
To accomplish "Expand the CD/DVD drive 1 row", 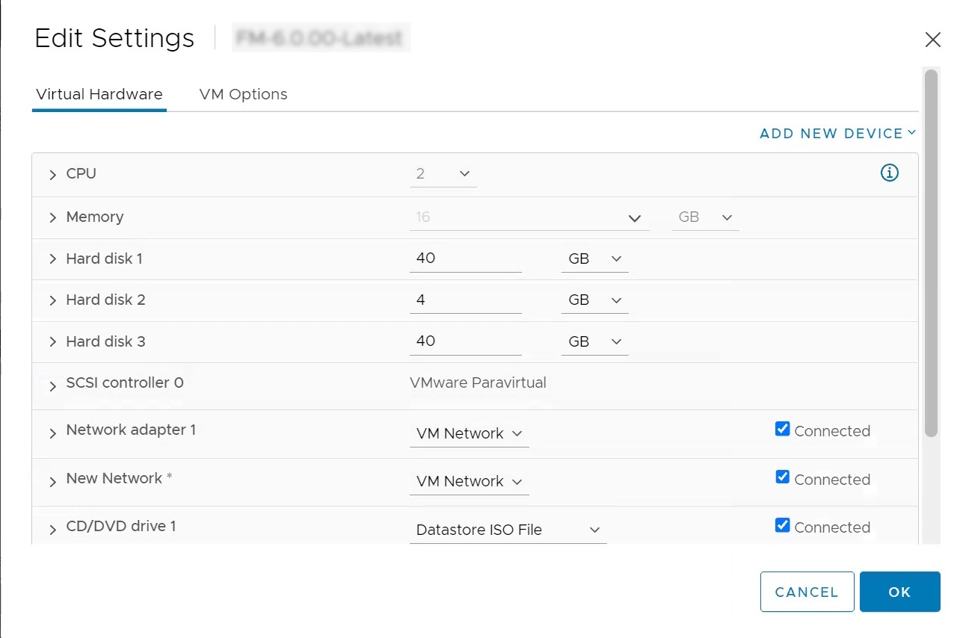I will 52,527.
